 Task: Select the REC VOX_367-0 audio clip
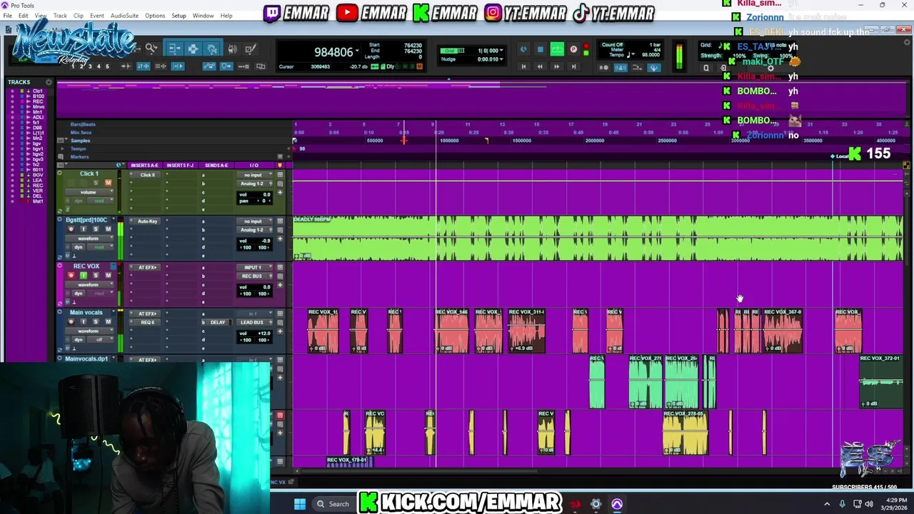(x=783, y=331)
